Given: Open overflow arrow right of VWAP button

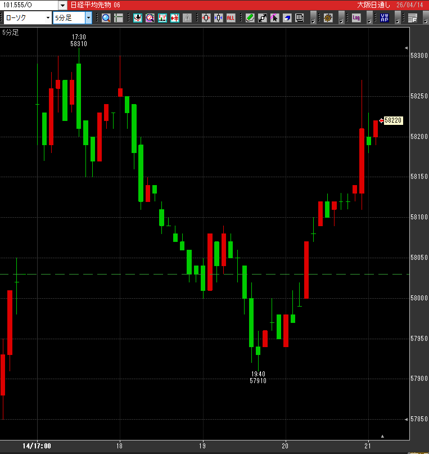Looking at the screenshot, I should tap(398, 18).
